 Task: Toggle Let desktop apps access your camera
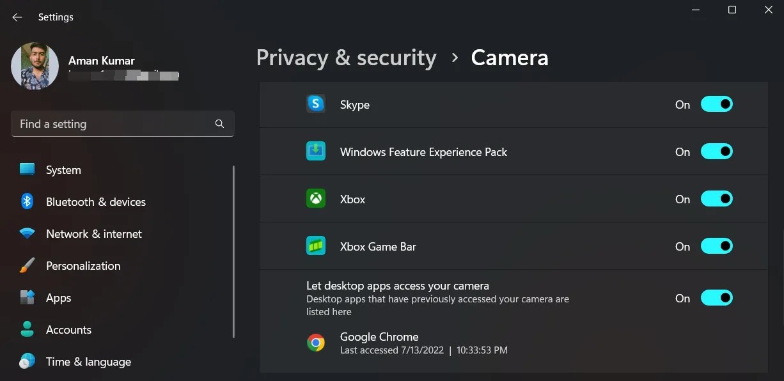click(x=717, y=298)
